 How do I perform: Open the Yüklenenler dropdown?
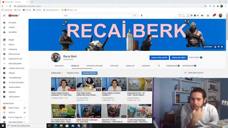[x=57, y=73]
